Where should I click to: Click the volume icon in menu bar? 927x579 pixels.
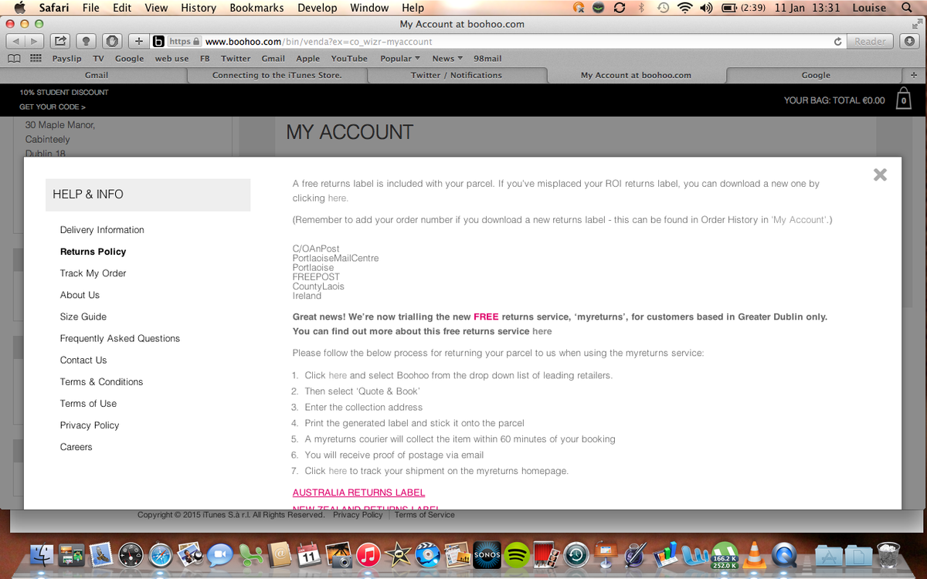[705, 8]
